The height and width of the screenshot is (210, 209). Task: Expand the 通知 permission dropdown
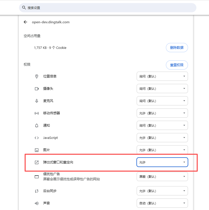tap(162, 125)
